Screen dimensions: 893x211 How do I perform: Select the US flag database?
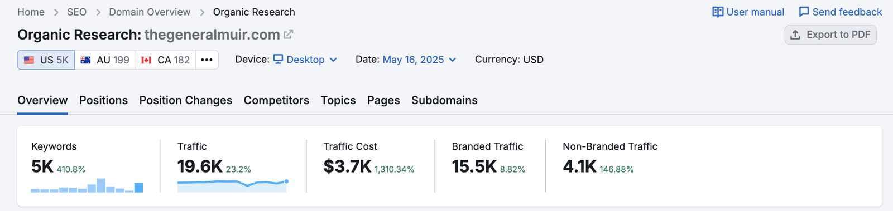(x=46, y=60)
